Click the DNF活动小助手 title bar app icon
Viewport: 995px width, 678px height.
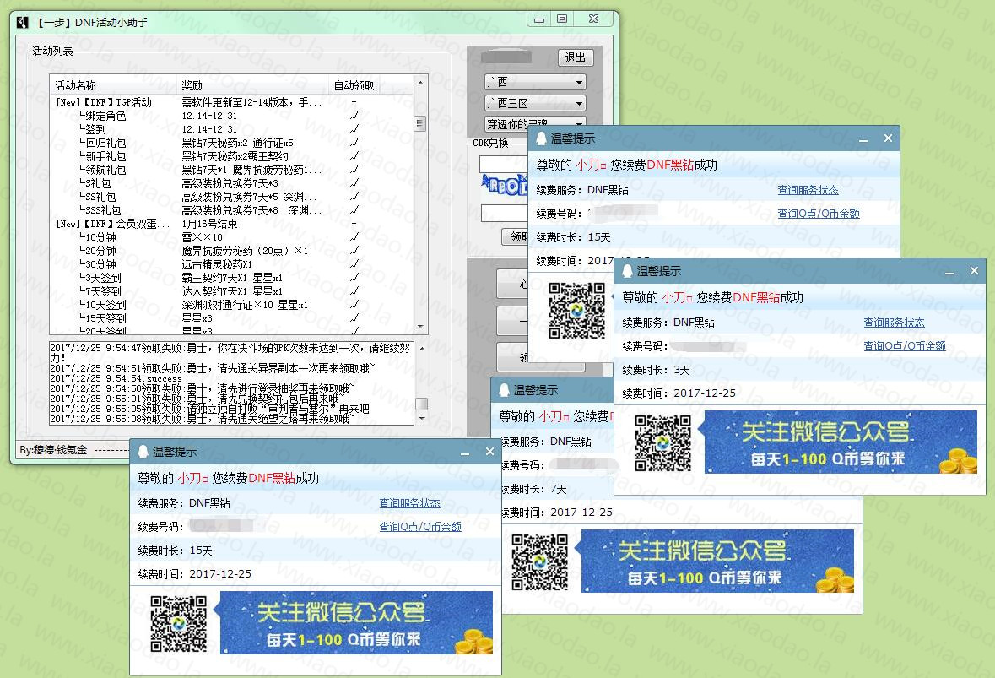[x=23, y=22]
